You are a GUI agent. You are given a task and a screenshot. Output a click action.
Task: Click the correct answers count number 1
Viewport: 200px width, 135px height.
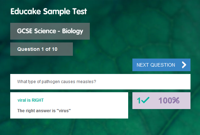(139, 101)
